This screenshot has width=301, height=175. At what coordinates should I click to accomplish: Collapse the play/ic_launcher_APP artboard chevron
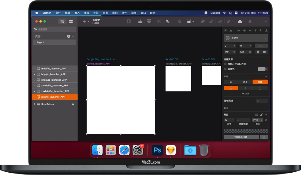tap(34, 97)
